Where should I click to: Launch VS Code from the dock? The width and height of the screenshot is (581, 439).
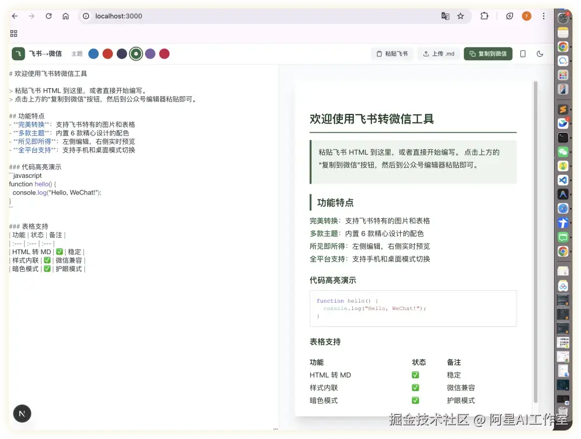(563, 180)
